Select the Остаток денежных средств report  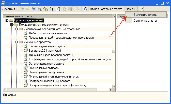tap(46, 64)
